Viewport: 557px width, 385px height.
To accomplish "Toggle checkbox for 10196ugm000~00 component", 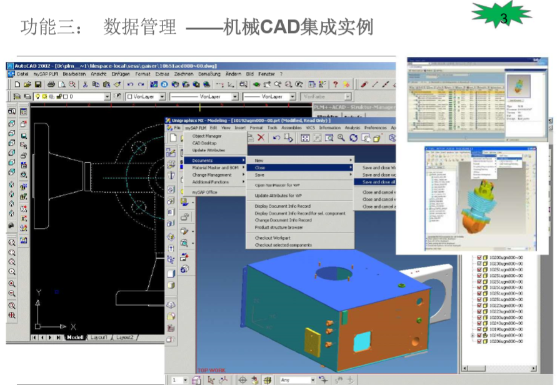I will point(479,329).
